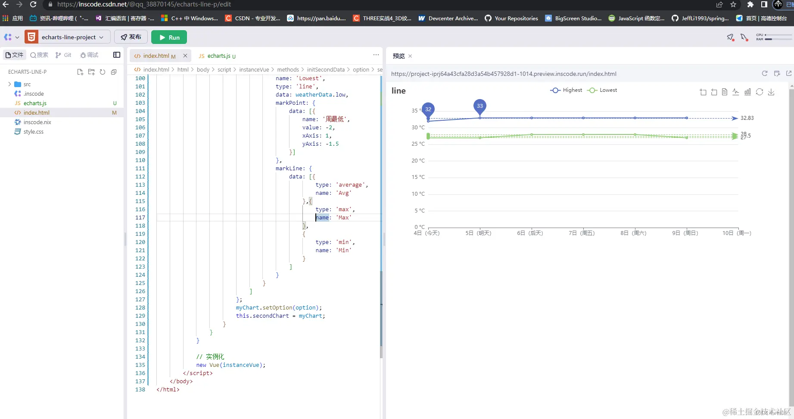This screenshot has width=794, height=419.
Task: Reload the browser page
Action: point(33,4)
